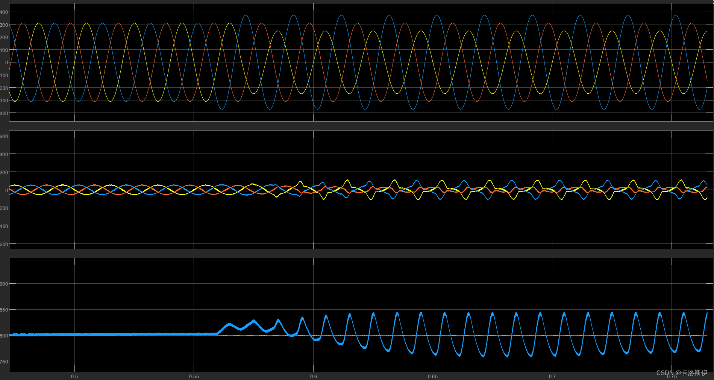Click the 0.5 time-axis tick label
Screen dimensions: 714x380
74,376
